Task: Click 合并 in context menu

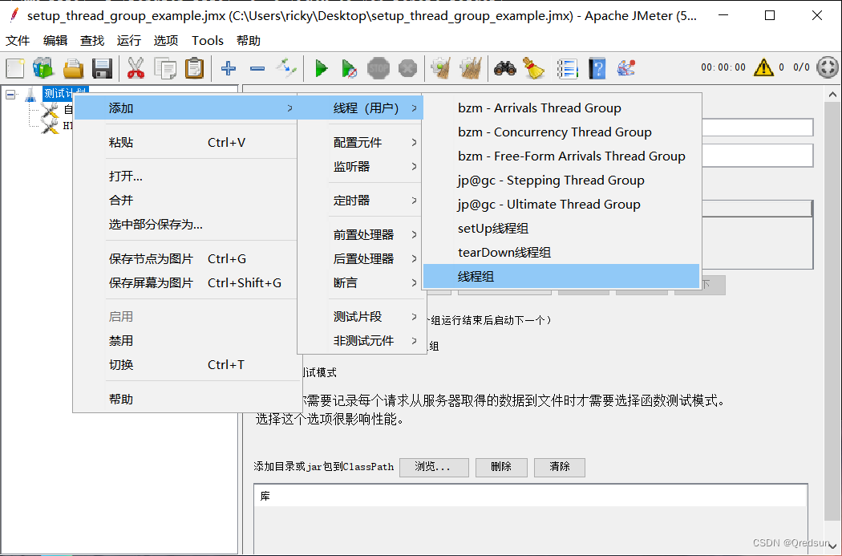Action: tap(185, 201)
